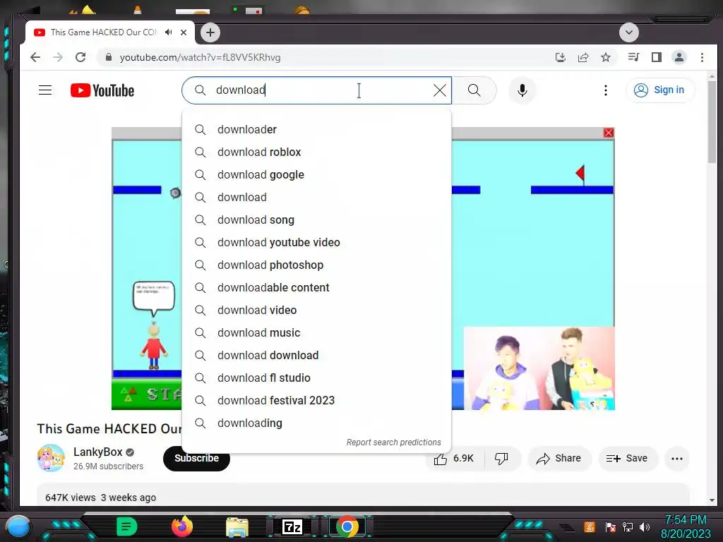
Task: Go back in browser history
Action: pos(35,58)
